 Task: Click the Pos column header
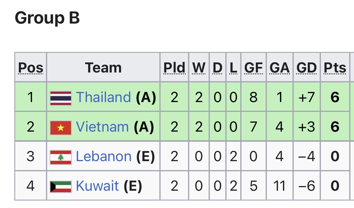pyautogui.click(x=31, y=68)
